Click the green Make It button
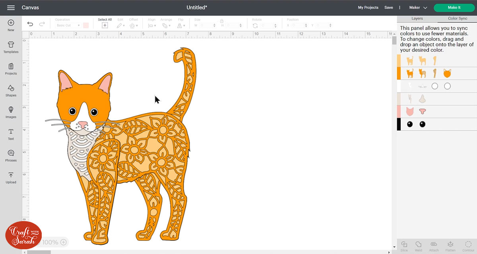Screen dimensions: 477x254 click(454, 8)
